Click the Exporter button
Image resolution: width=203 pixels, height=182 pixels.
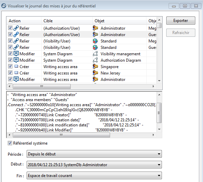[x=180, y=21]
